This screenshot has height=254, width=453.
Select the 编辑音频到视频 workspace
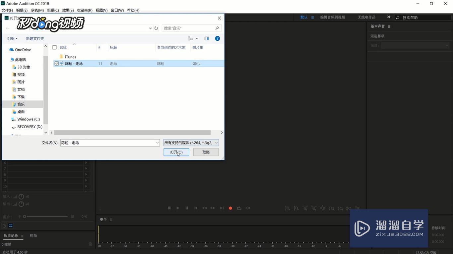click(333, 17)
